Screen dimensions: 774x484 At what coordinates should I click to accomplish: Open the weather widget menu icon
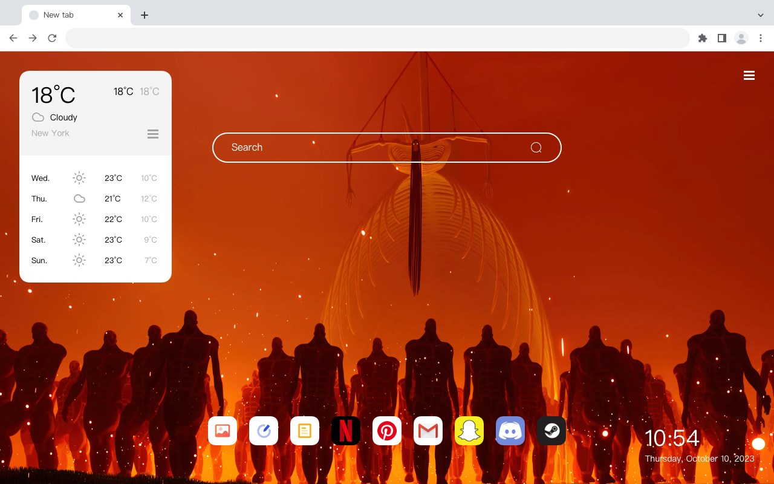click(153, 134)
